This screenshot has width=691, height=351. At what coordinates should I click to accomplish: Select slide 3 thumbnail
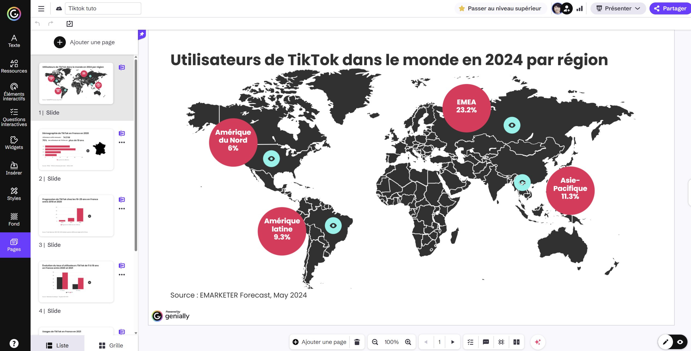point(76,216)
